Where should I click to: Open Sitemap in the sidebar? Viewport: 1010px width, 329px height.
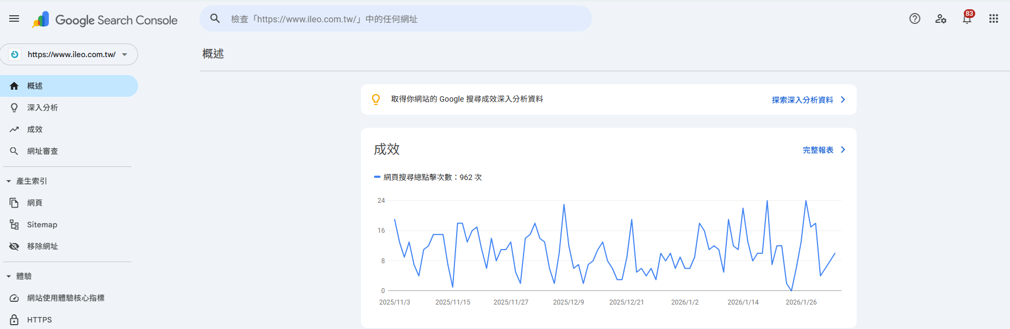(69, 225)
